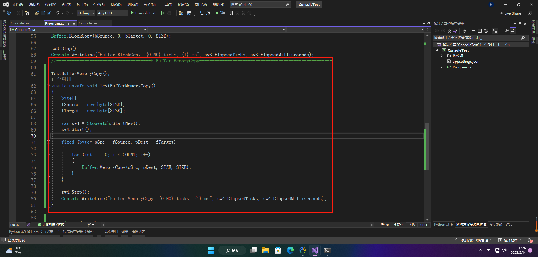Click the top search box (Ctrl+Q)
The height and width of the screenshot is (257, 538).
click(x=260, y=4)
